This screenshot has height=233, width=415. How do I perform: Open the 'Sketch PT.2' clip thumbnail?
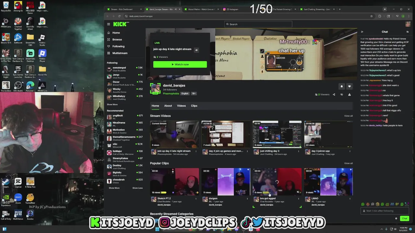click(174, 182)
